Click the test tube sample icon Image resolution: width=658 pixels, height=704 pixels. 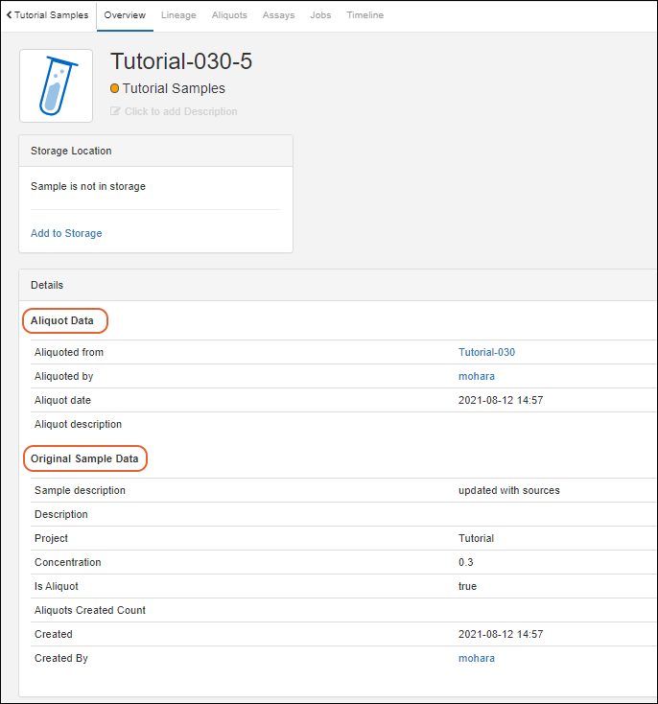click(56, 86)
